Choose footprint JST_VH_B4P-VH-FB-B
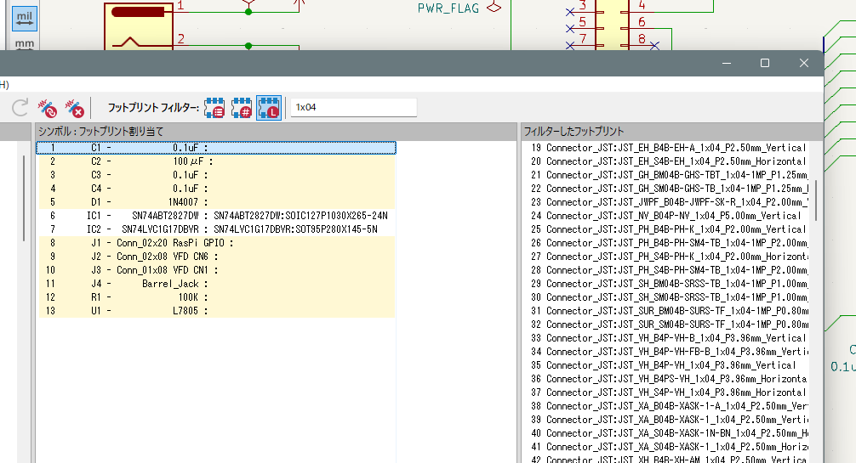Image resolution: width=856 pixels, height=463 pixels. (668, 352)
